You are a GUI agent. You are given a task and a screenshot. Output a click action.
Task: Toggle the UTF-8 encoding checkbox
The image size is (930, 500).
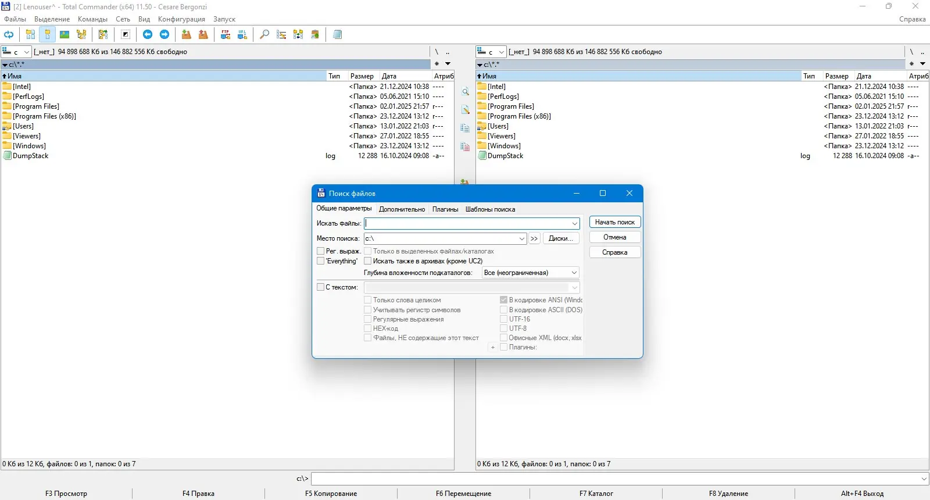pos(504,328)
